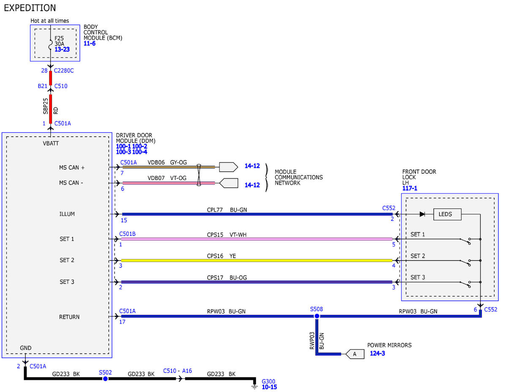Click the off-page connector labeled A
This screenshot has width=507, height=392.
[x=354, y=354]
